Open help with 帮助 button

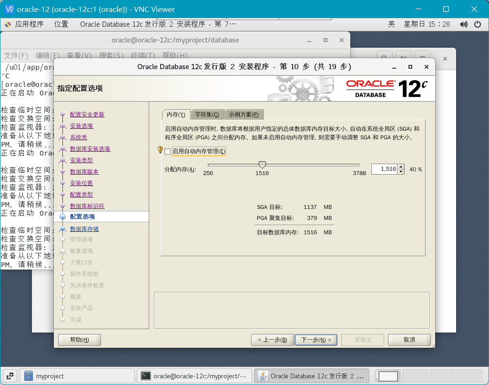click(x=80, y=340)
